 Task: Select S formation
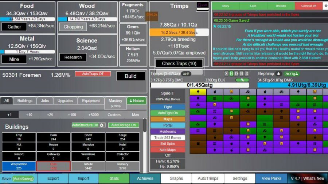[x=247, y=74]
